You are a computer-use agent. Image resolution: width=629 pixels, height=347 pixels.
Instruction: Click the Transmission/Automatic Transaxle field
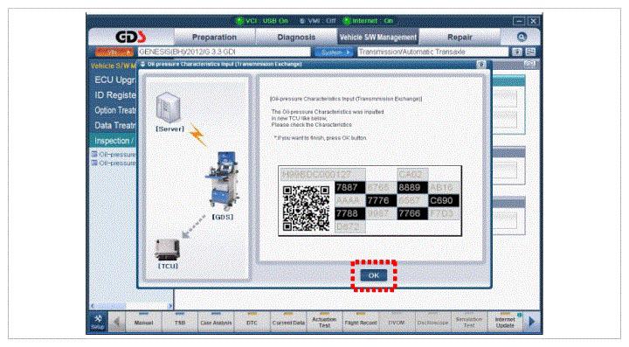[432, 52]
